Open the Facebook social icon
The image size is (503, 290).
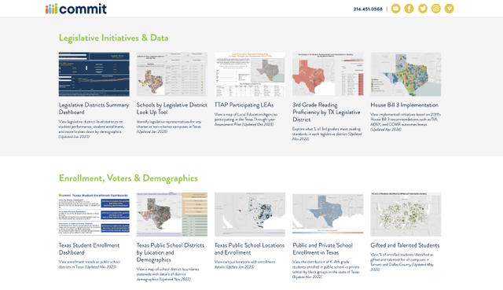click(x=409, y=9)
